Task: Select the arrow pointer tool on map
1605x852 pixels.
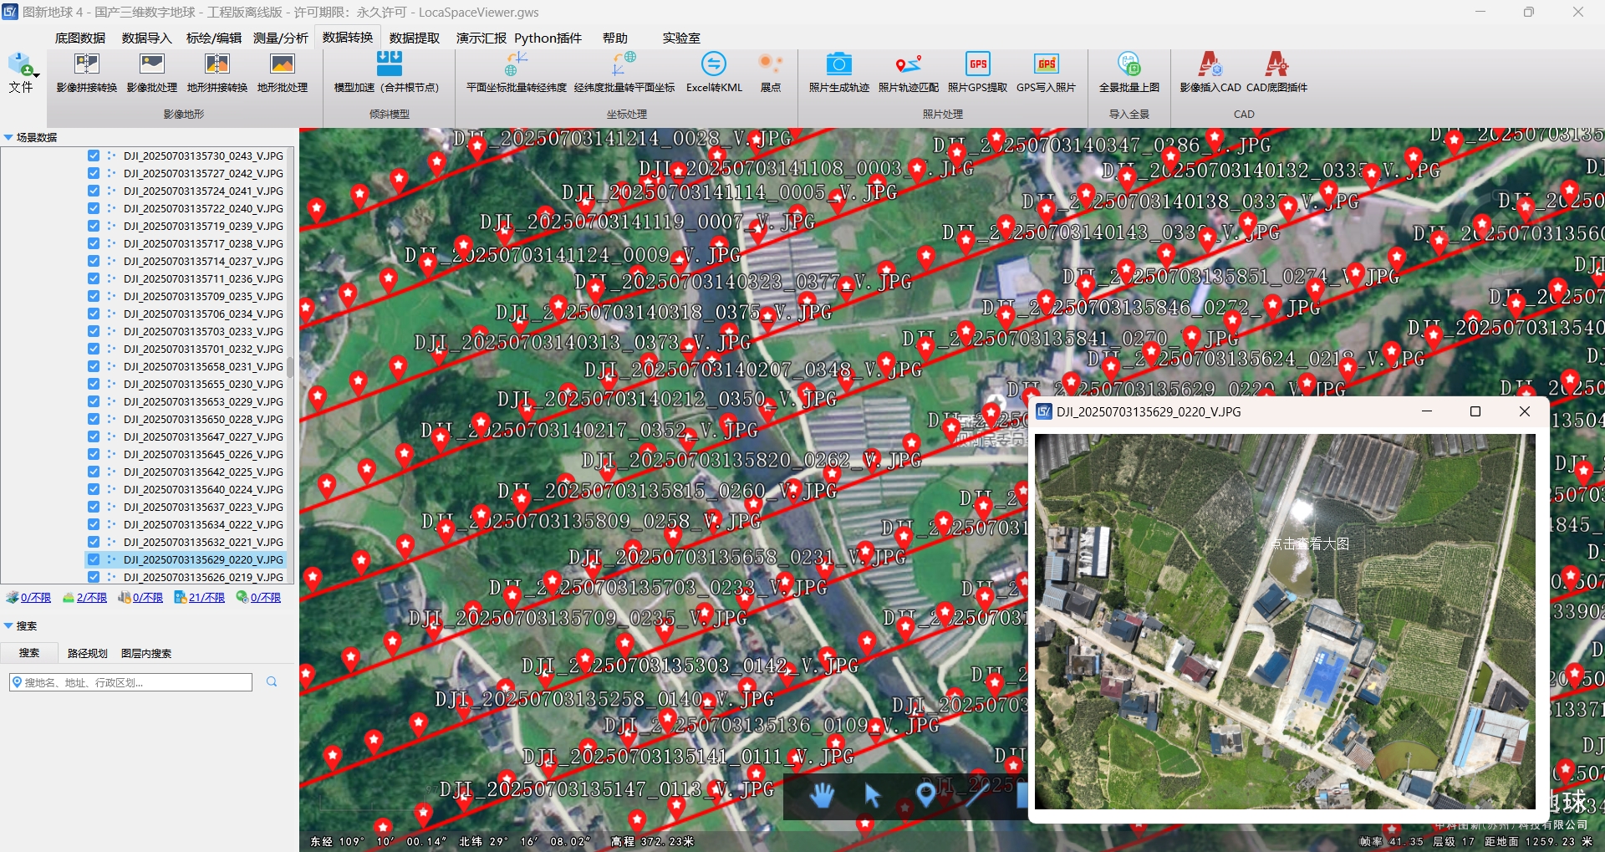Action: tap(872, 795)
